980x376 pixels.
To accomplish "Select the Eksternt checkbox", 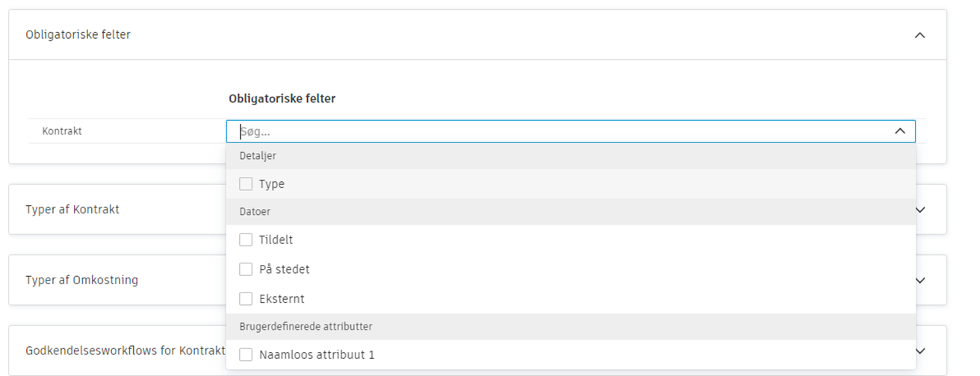I will click(x=246, y=299).
